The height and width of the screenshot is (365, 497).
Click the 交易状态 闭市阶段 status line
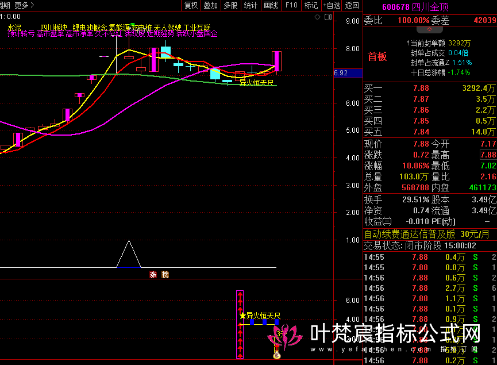click(x=419, y=246)
